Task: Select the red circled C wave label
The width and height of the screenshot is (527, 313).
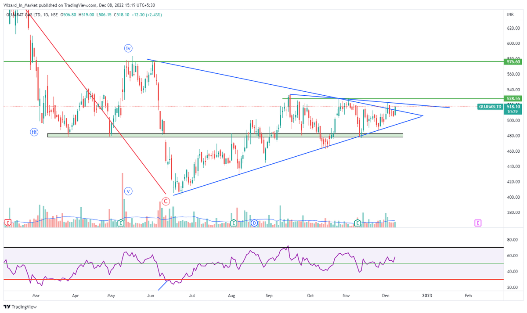Action: click(x=166, y=201)
